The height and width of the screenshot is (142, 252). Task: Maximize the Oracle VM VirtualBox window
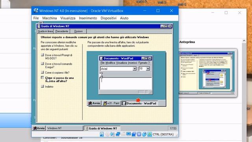click(x=158, y=11)
